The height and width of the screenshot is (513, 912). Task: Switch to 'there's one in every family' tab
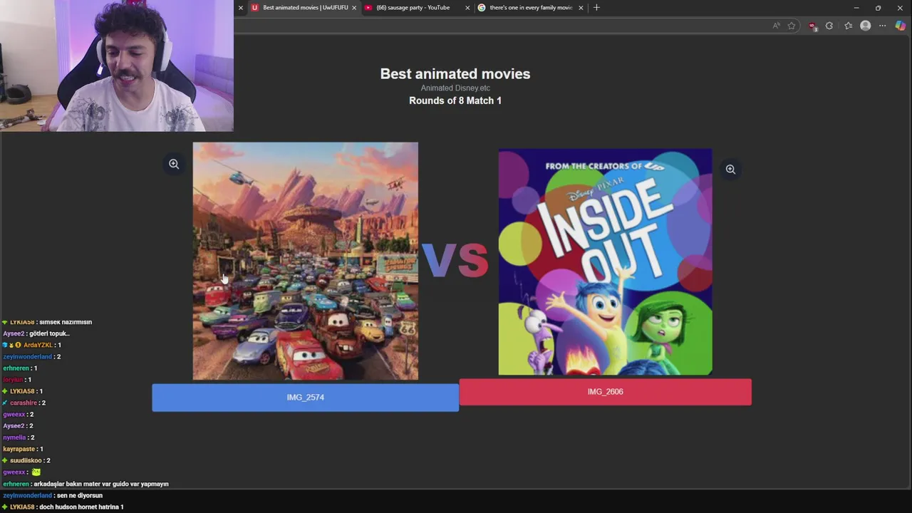pyautogui.click(x=531, y=8)
